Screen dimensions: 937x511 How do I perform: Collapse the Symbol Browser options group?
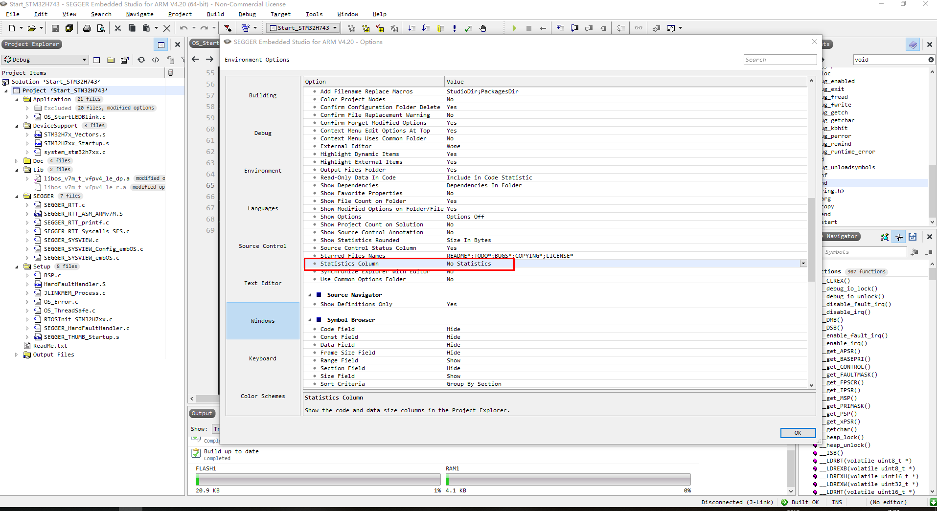[310, 320]
